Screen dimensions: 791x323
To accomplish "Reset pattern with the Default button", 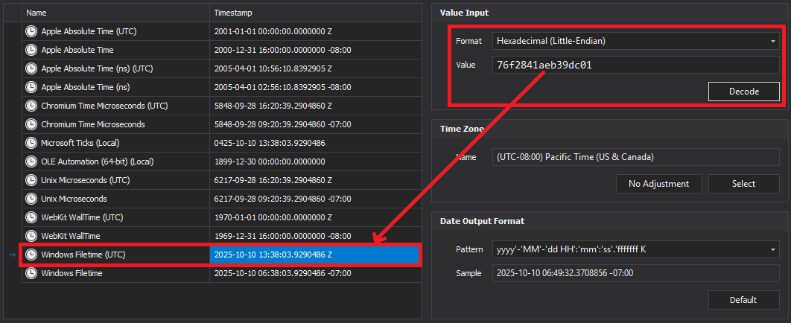I will tap(743, 300).
